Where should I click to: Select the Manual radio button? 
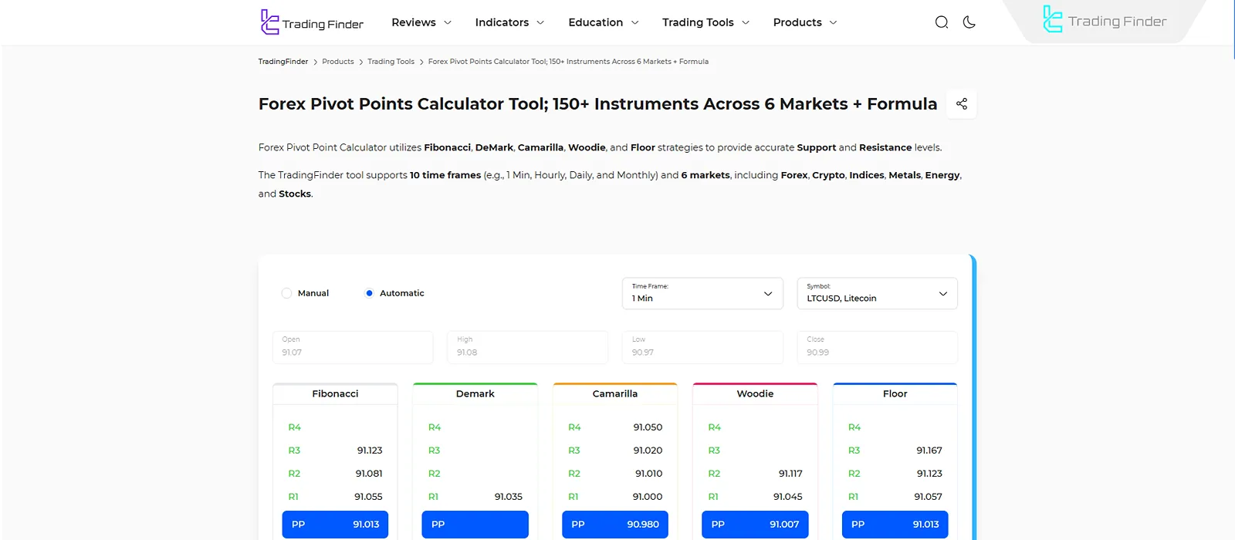[287, 293]
